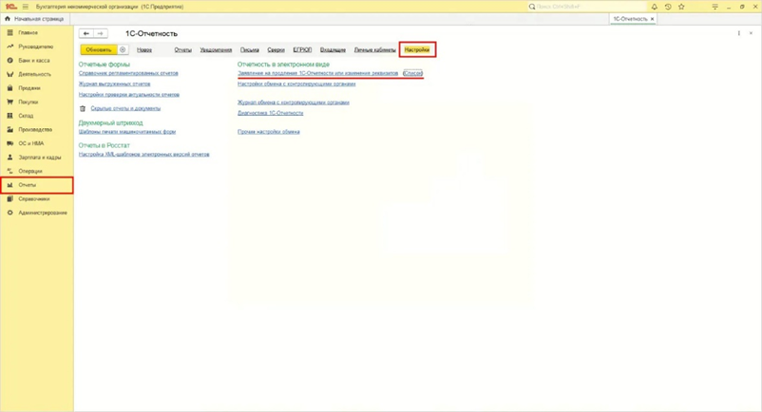Open Шаблоны печати машиночитаемых форм link
Screen dimensions: 762x412
pyautogui.click(x=126, y=132)
